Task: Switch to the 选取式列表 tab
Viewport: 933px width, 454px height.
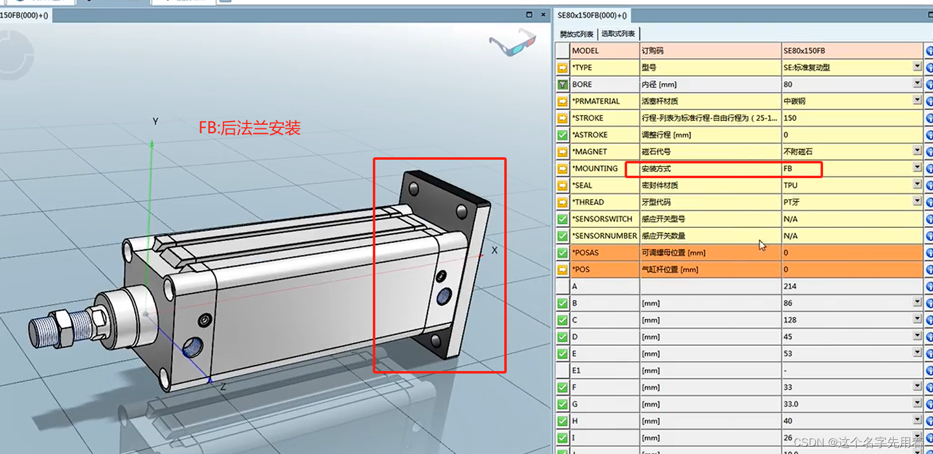Action: point(619,34)
